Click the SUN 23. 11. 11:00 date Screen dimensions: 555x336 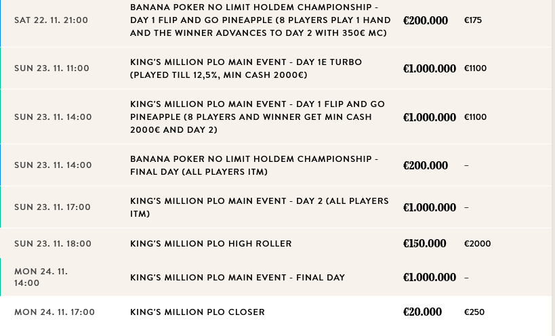[52, 68]
